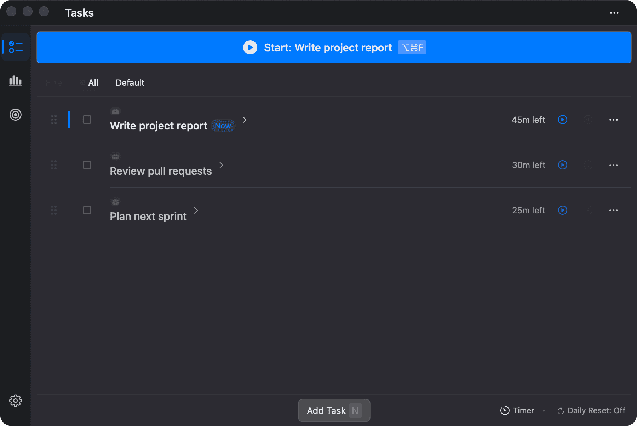The width and height of the screenshot is (637, 426).
Task: Click the Review pull requests title
Action: pyautogui.click(x=161, y=171)
